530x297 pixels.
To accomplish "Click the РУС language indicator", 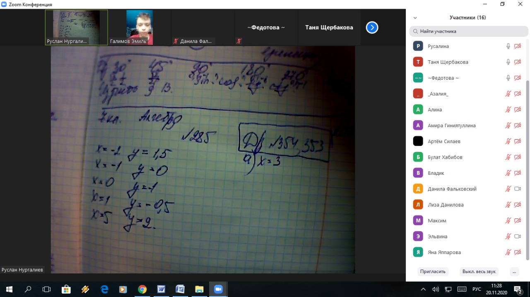I will pos(477,289).
